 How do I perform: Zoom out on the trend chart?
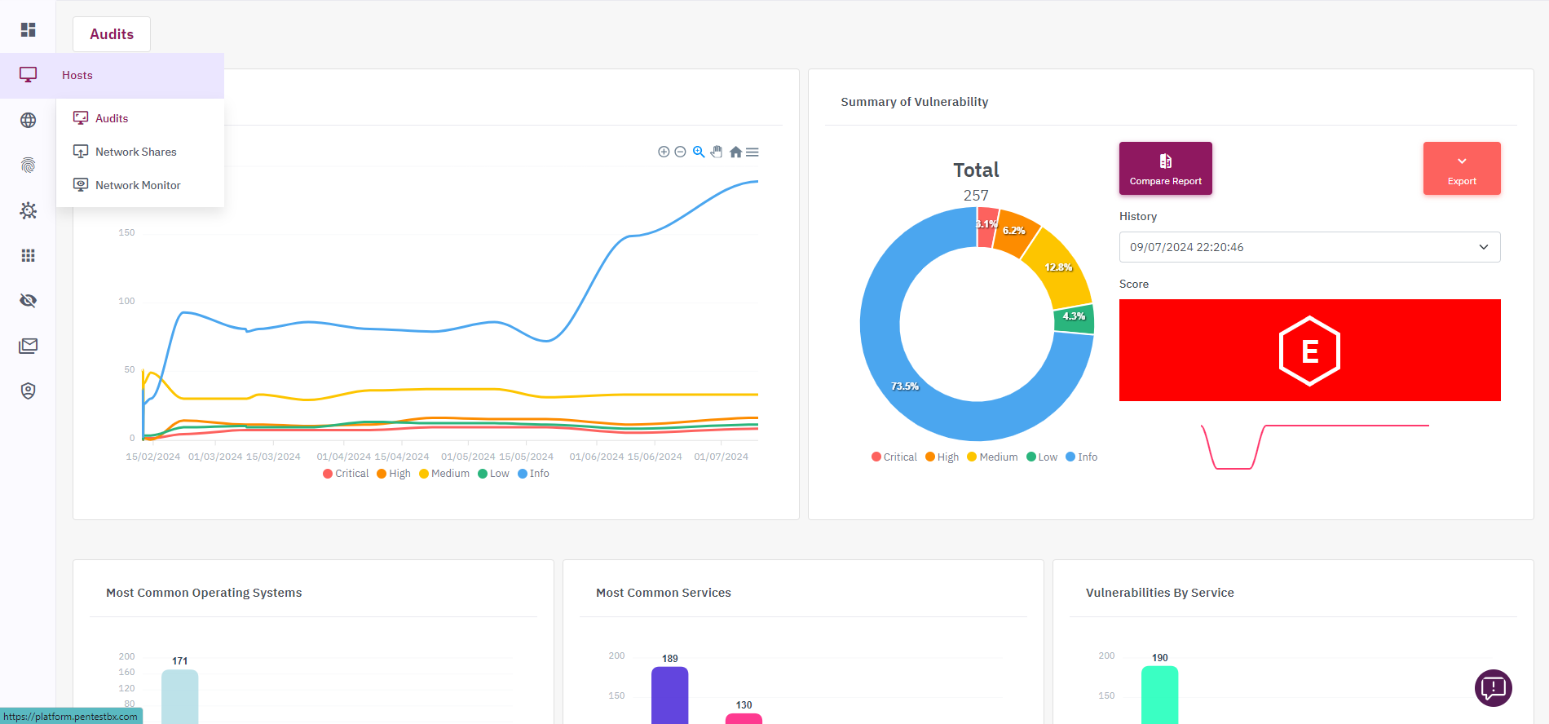(x=680, y=152)
